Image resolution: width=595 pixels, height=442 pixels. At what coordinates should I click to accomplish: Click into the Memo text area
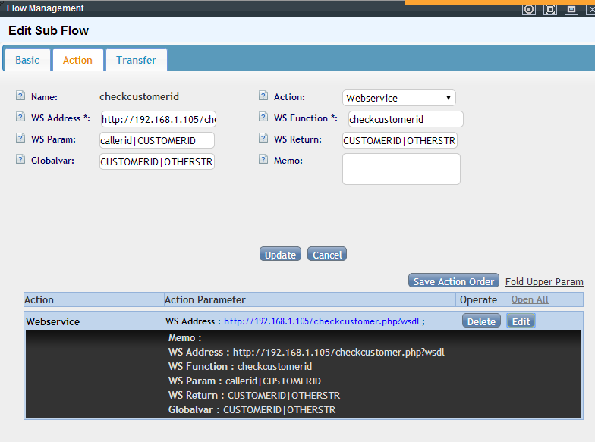click(401, 169)
